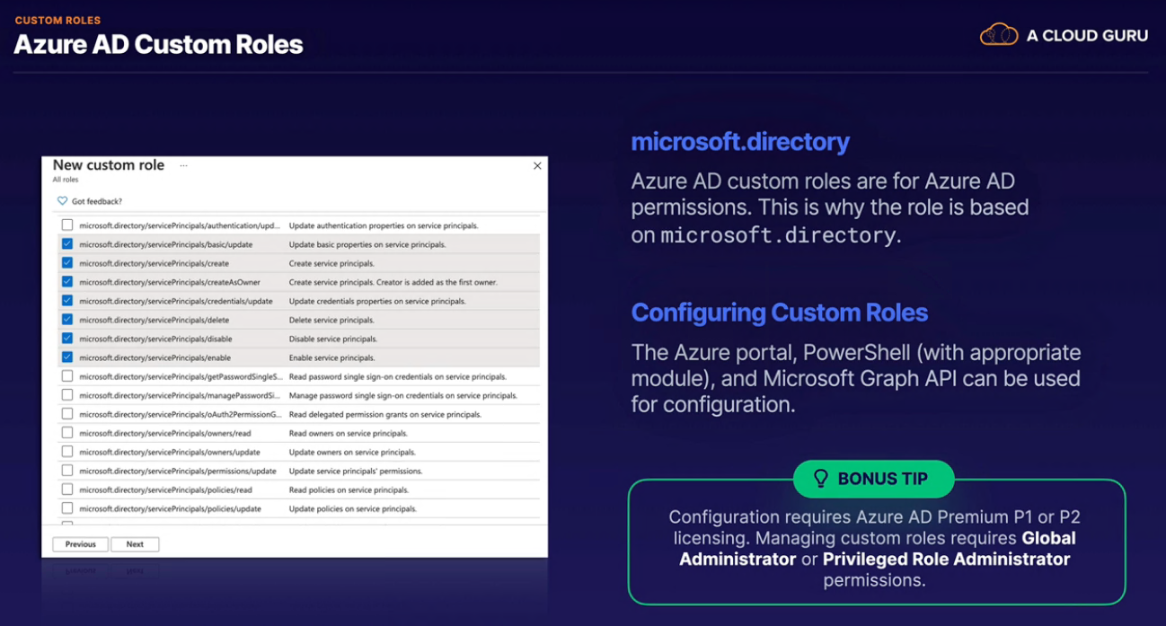Enable the servicePrincipals/managePasswordSi... permission checkbox
The height and width of the screenshot is (626, 1166).
[67, 395]
